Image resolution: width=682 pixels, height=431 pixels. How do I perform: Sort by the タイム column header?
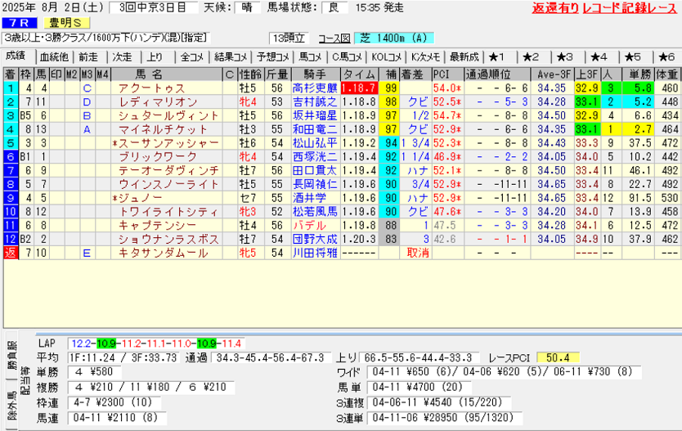pyautogui.click(x=361, y=74)
